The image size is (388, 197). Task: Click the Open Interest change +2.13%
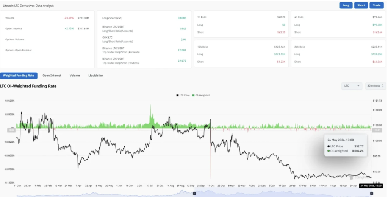point(69,29)
